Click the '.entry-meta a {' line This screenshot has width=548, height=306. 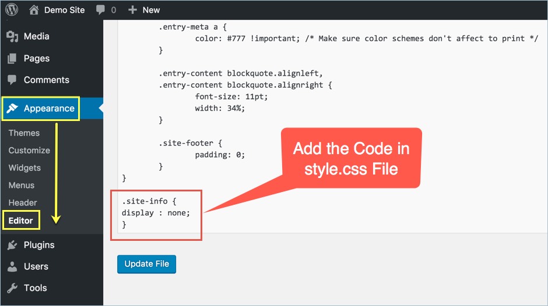192,27
